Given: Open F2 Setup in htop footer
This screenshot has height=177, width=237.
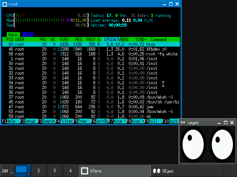Looking at the screenshot, I should coord(29,121).
